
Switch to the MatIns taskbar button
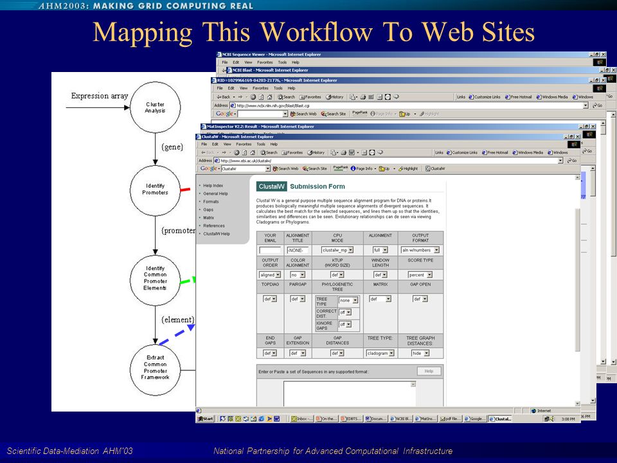tap(425, 419)
